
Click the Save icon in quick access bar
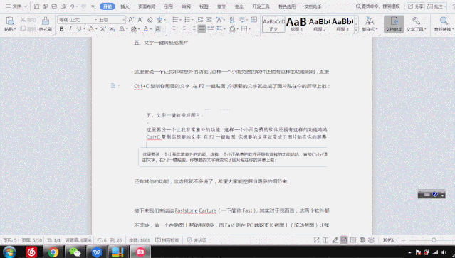click(x=36, y=6)
